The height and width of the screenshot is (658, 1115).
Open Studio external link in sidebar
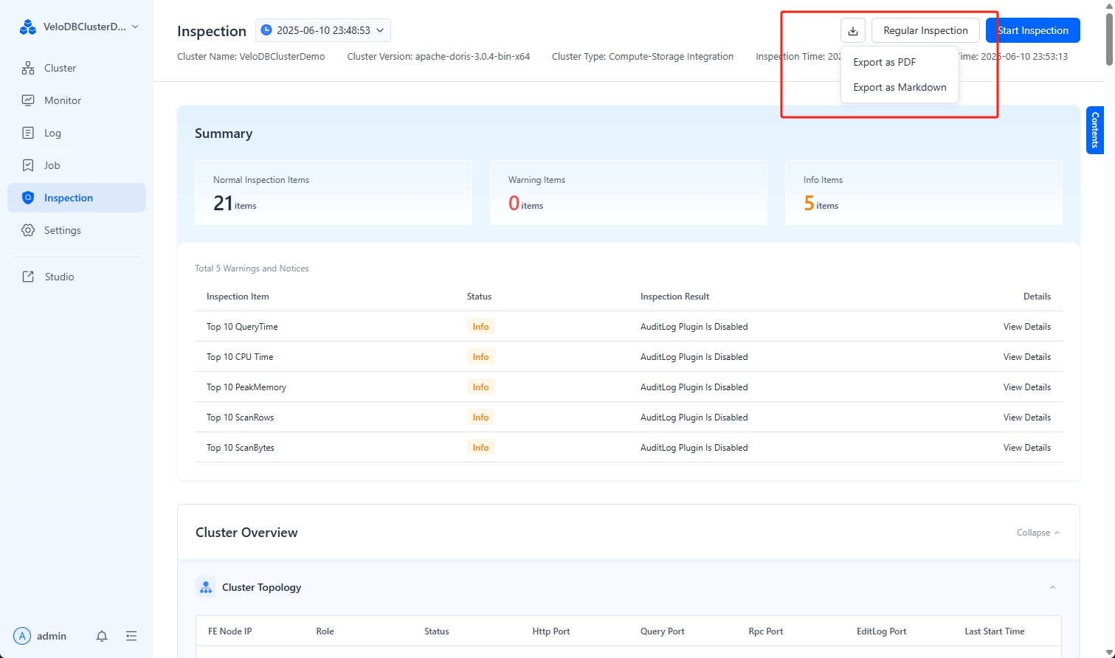coord(59,277)
